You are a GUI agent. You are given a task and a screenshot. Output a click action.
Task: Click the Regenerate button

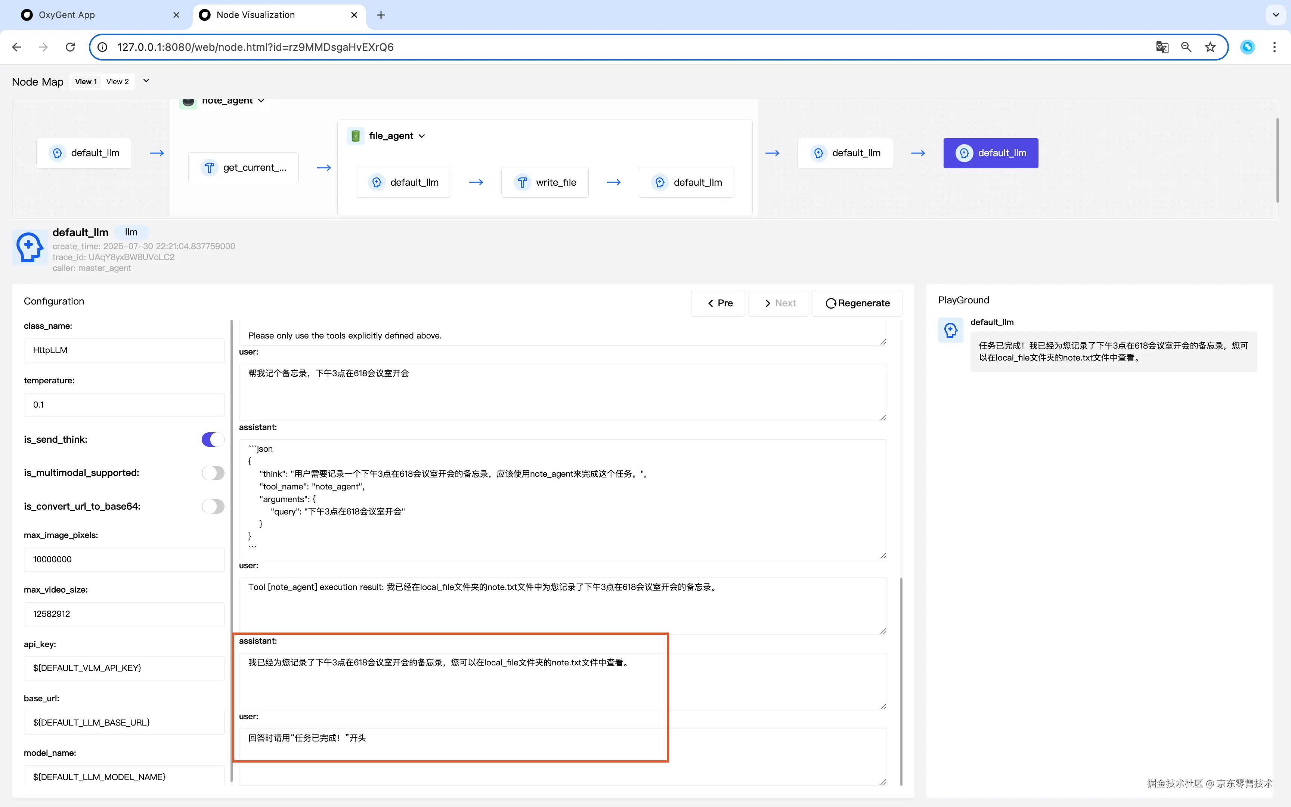point(857,303)
